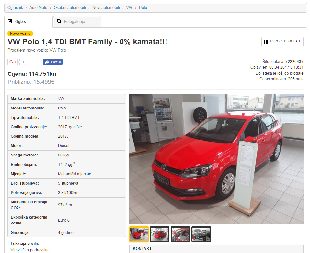Select the third thumbnail image

pyautogui.click(x=180, y=234)
